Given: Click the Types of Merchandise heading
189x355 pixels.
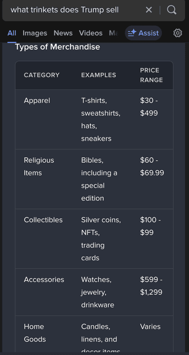Looking at the screenshot, I should [x=58, y=47].
